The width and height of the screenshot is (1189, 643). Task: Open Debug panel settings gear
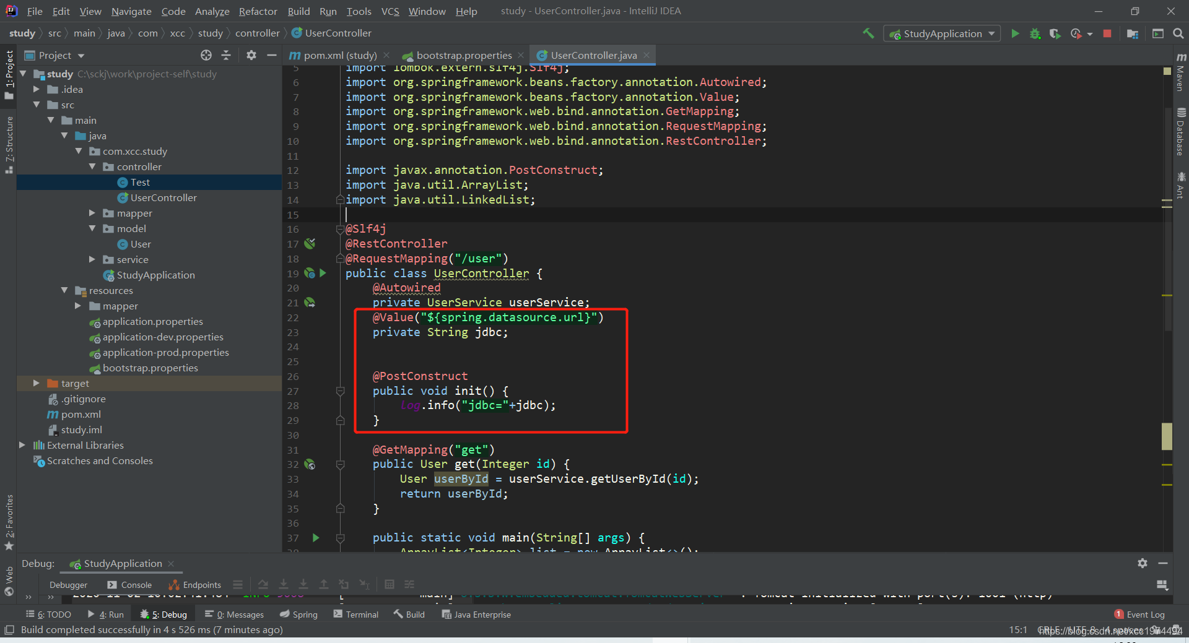pyautogui.click(x=1143, y=563)
